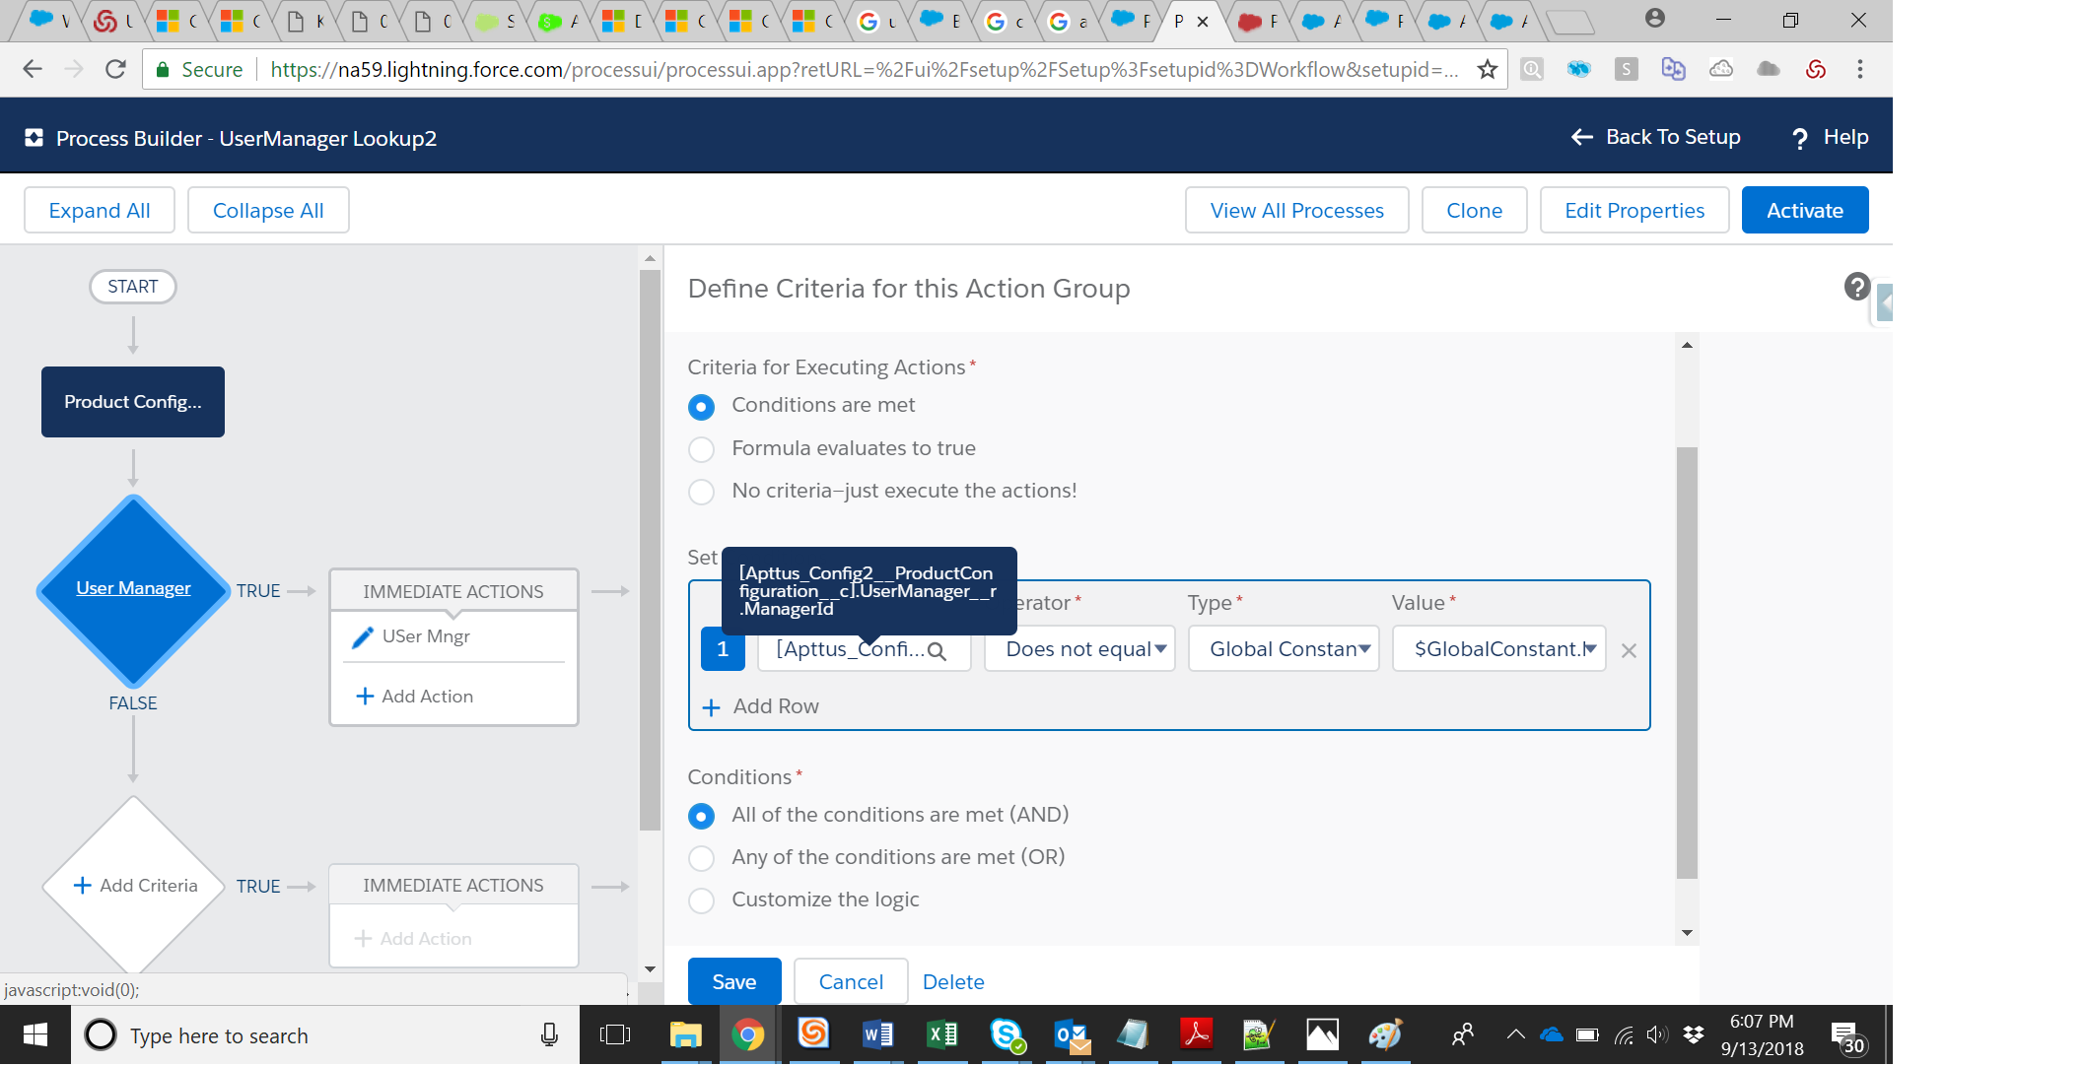Remove criteria row with X icon
2086x1066 pixels.
point(1629,651)
